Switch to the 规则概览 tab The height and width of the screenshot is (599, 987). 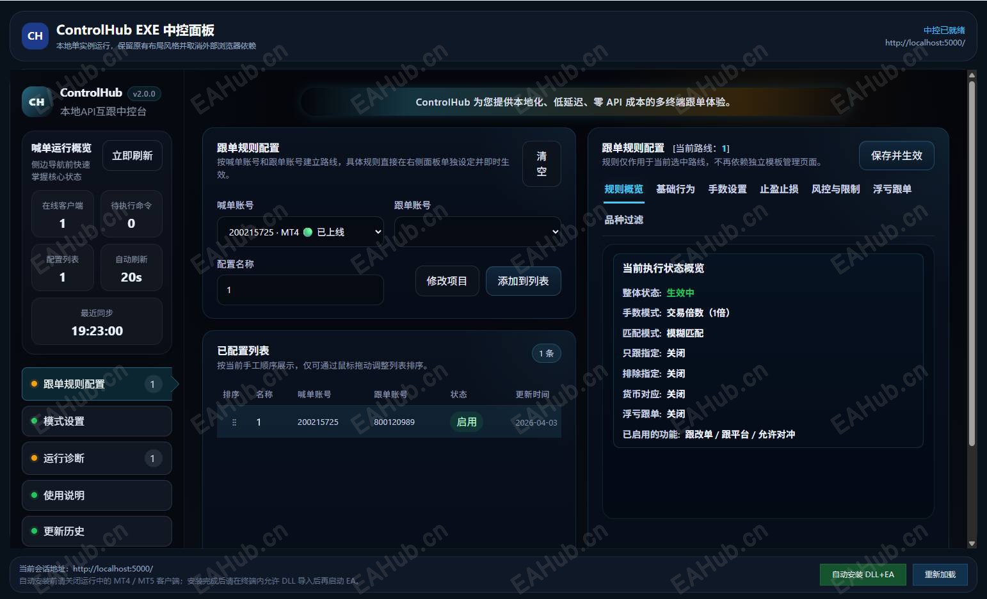click(623, 189)
